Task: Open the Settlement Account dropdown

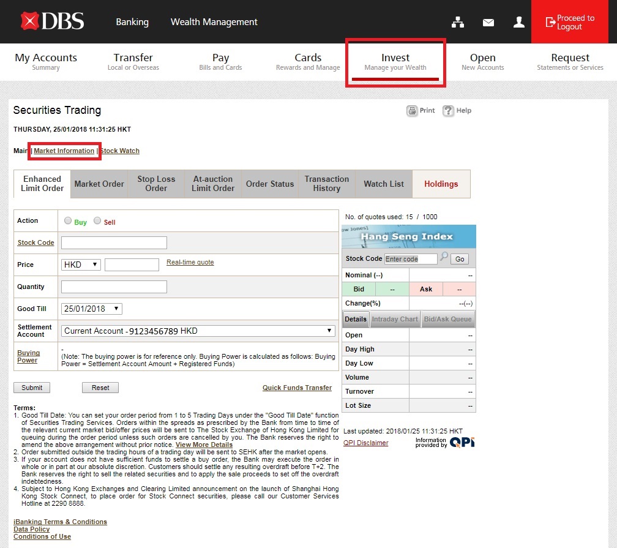Action: click(x=198, y=331)
